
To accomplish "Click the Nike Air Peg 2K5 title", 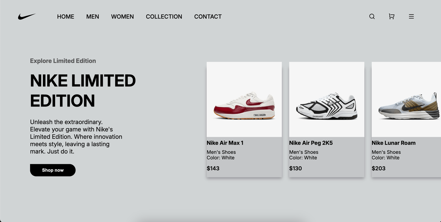I will point(311,143).
